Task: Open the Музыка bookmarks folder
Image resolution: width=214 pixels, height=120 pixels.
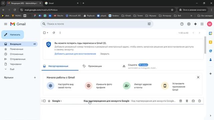Action: [x=151, y=16]
